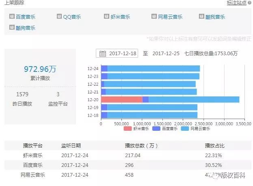
Task: Click the 217.04 play count cell
Action: click(133, 156)
